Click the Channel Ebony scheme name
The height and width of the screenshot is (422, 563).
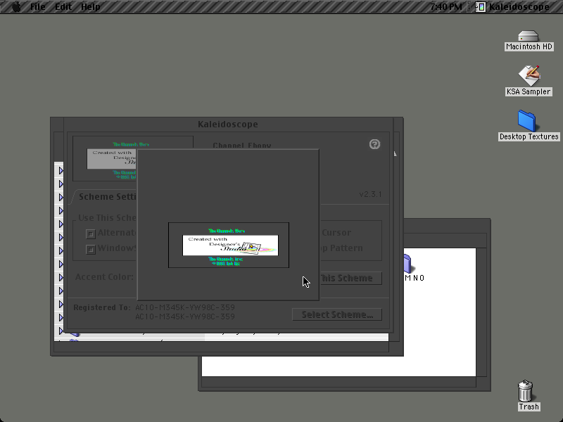(241, 146)
